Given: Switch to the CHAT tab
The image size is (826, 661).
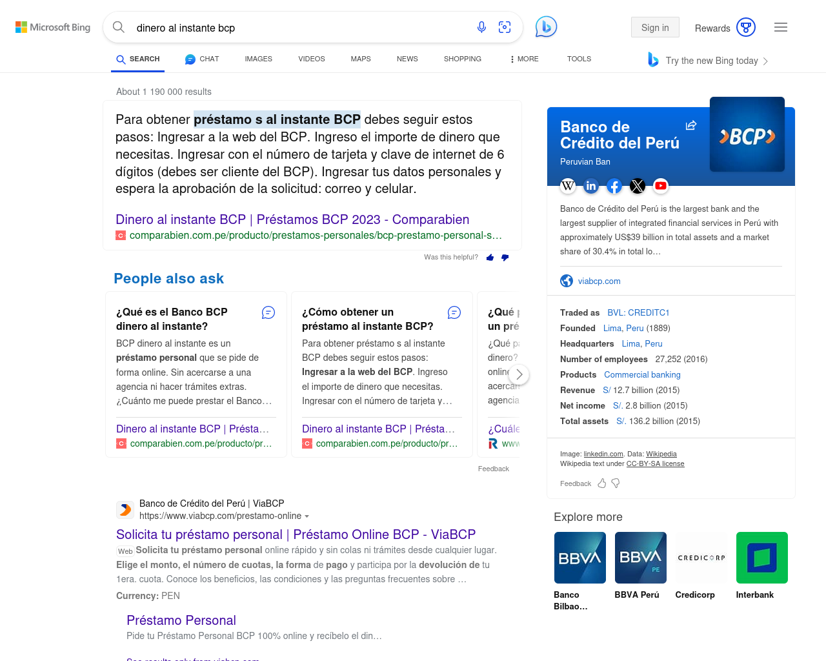Looking at the screenshot, I should point(202,59).
